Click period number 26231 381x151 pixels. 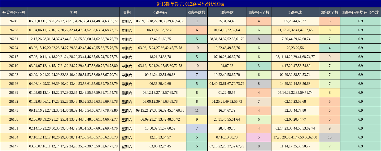pos(14,39)
